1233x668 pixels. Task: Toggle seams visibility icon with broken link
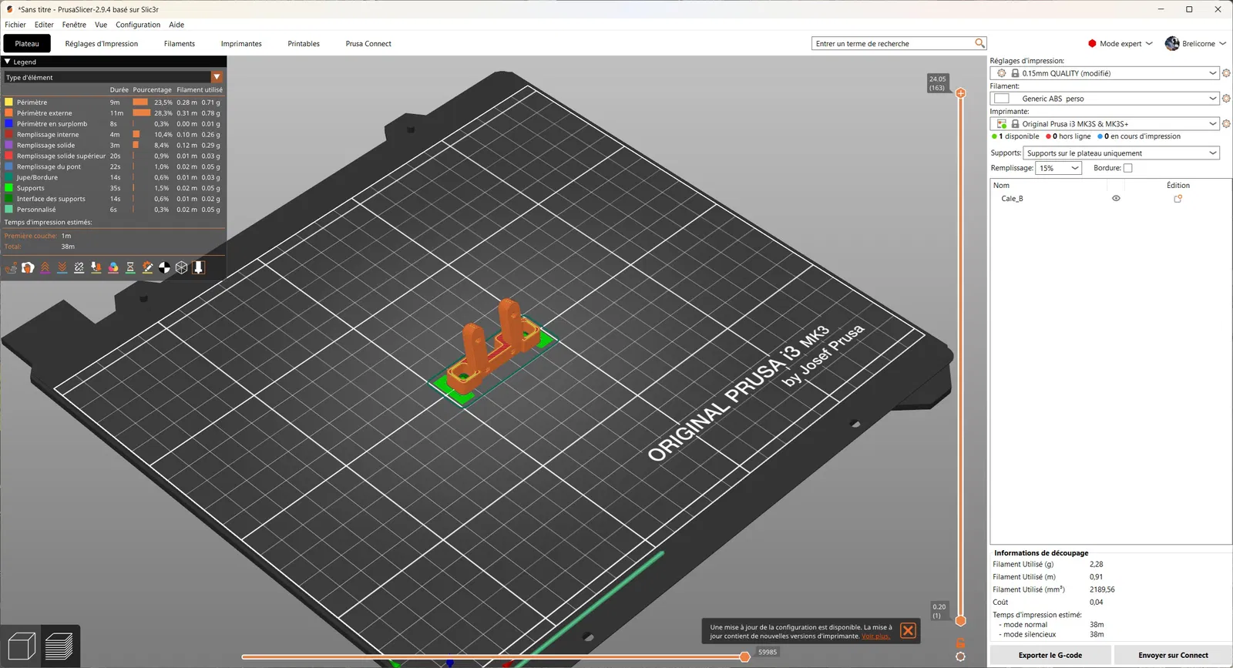(79, 267)
